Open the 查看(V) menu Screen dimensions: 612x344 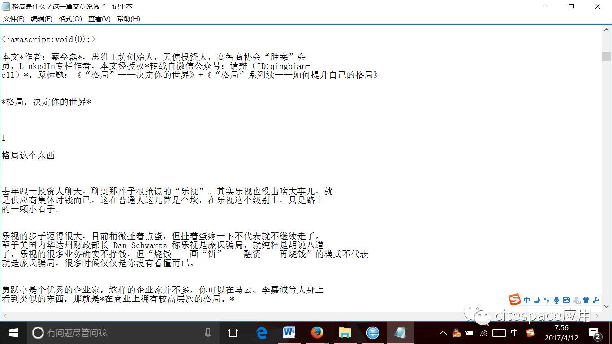[x=99, y=18]
